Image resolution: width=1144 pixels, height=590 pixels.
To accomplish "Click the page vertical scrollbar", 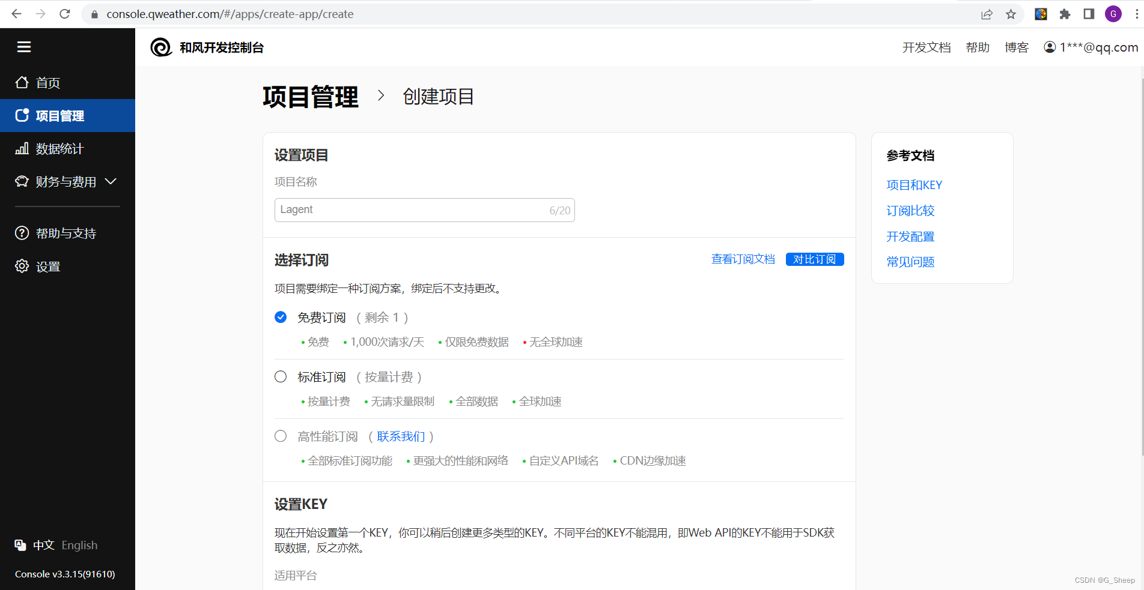I will coord(1142,267).
